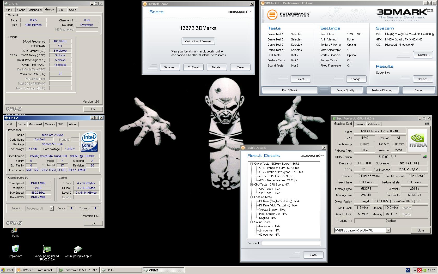The image size is (438, 274).
Task: Click the GPU-Z screenshot camera icon
Action: tap(427, 124)
